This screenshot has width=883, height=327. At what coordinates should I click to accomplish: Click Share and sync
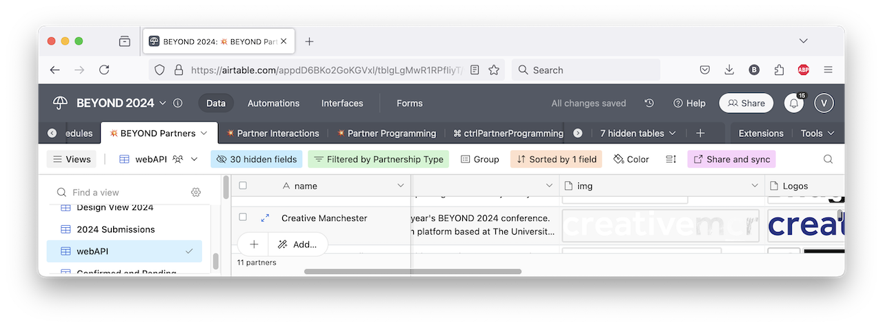point(731,159)
